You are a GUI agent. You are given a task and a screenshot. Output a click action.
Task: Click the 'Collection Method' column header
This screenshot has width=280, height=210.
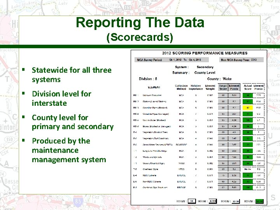coord(181,87)
